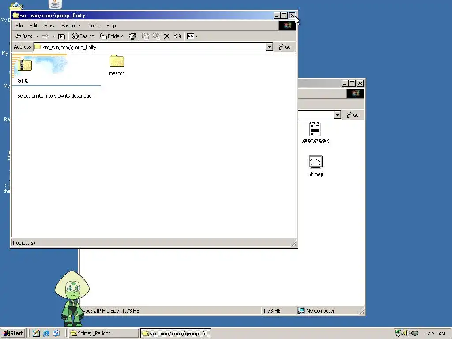
Task: Launch Outlook Express from quick launch
Action: (x=56, y=333)
